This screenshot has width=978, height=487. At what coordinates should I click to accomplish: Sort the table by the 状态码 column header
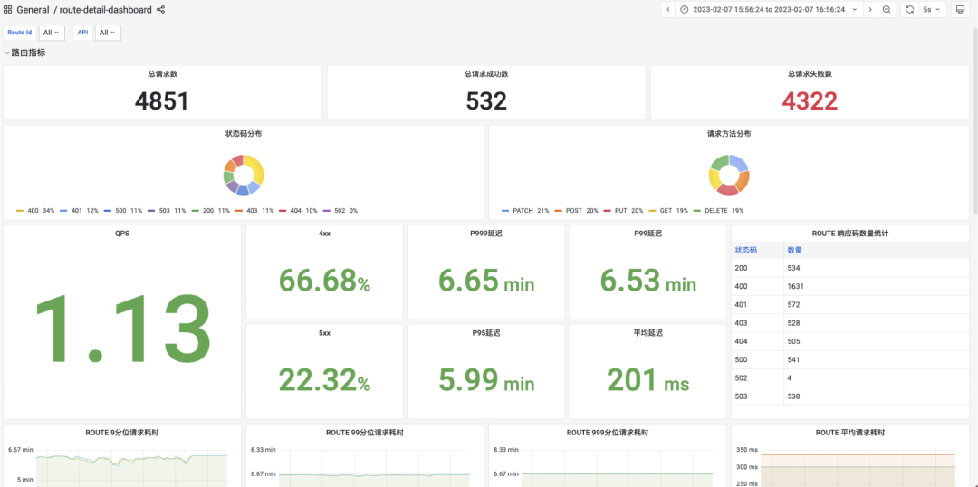[x=745, y=250]
